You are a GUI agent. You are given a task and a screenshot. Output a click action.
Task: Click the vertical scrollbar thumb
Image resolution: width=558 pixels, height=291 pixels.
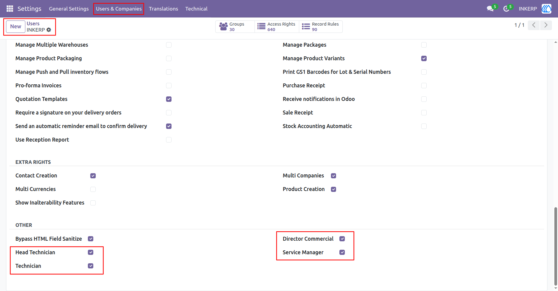point(556,246)
